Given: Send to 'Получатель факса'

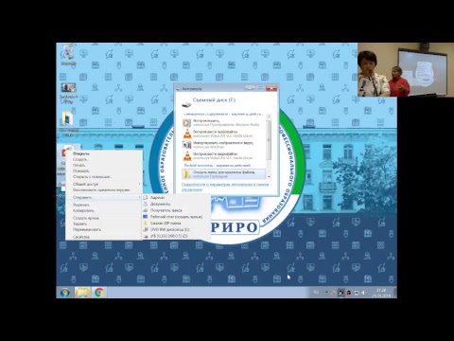Looking at the screenshot, I should coord(177,210).
